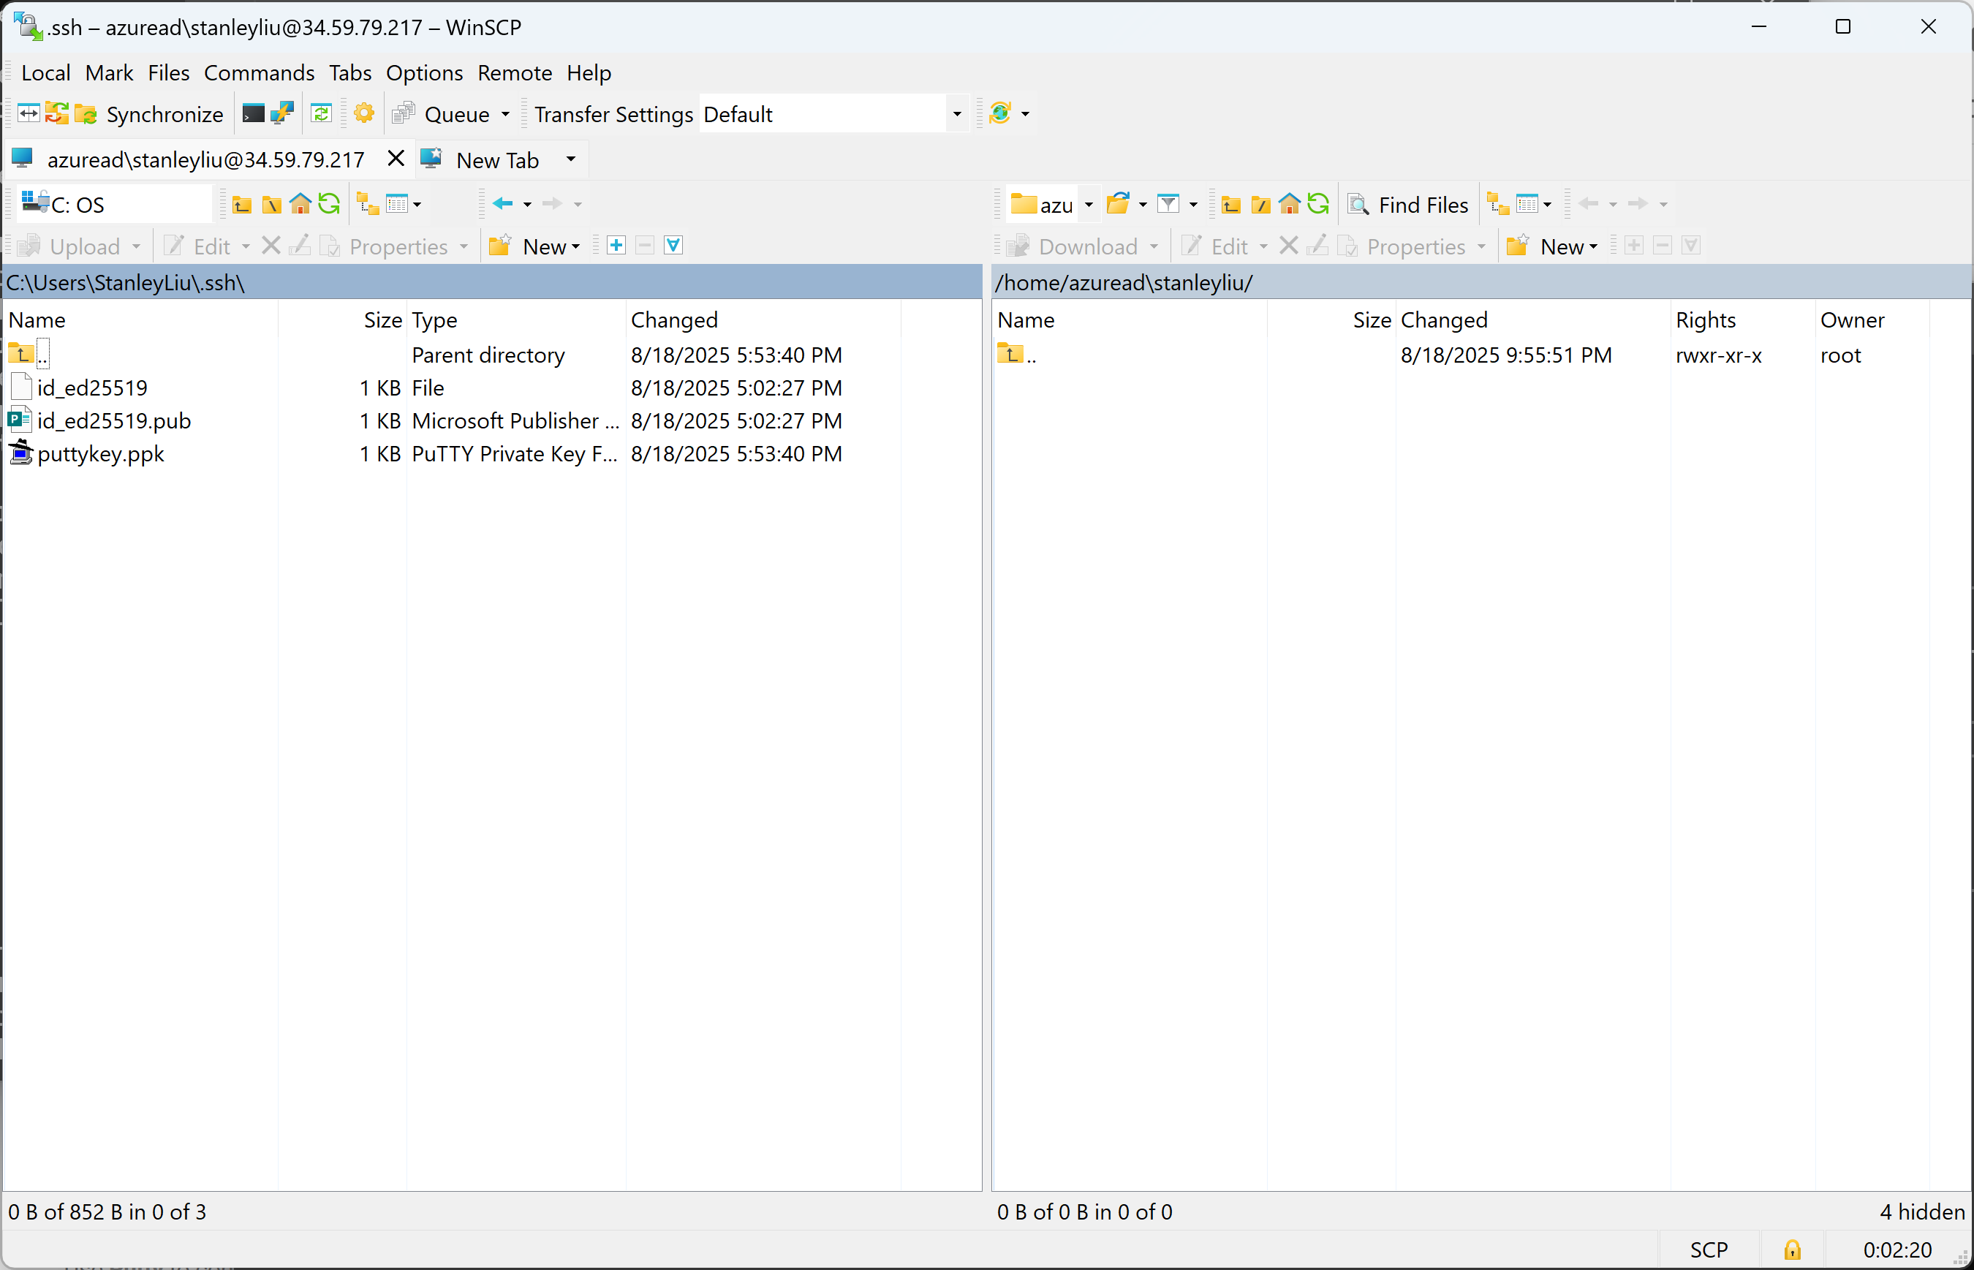The height and width of the screenshot is (1270, 1974).
Task: Click the SCP lock icon in status bar
Action: (1791, 1250)
